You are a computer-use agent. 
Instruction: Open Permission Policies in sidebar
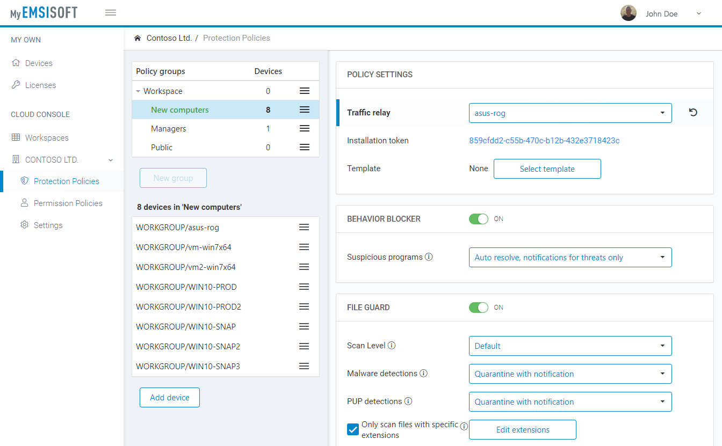click(68, 203)
